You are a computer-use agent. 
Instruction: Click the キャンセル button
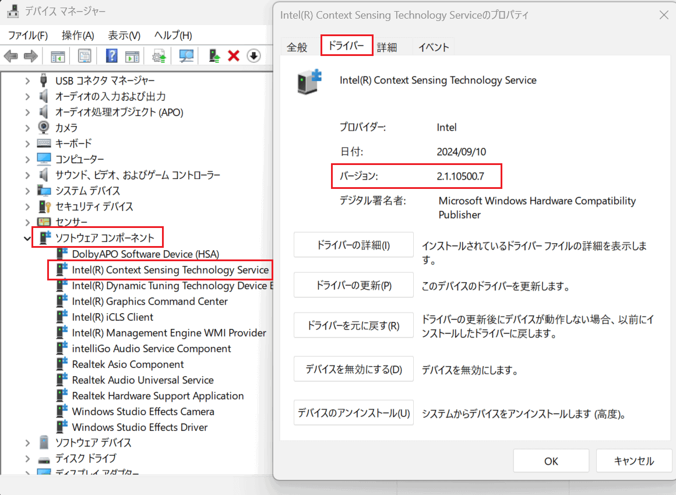pyautogui.click(x=634, y=461)
